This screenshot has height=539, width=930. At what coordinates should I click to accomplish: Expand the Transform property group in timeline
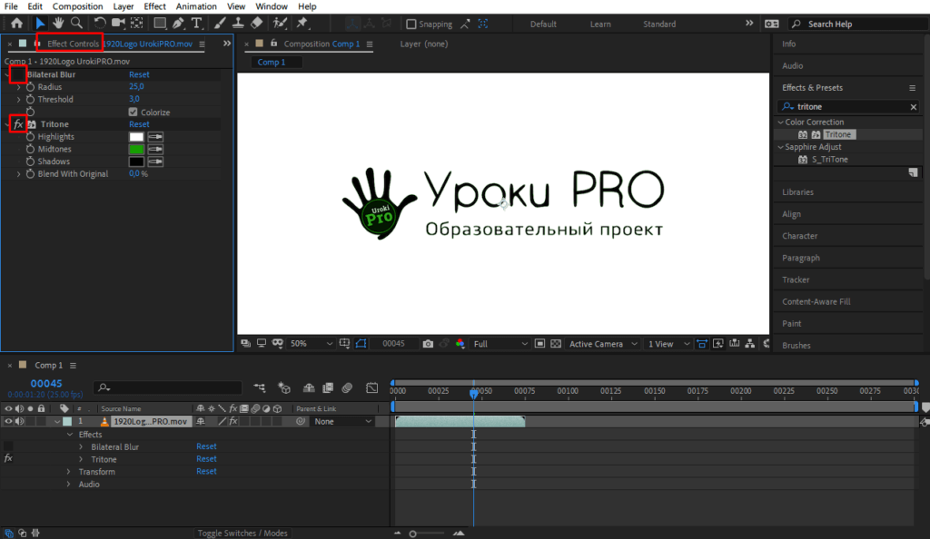[68, 472]
